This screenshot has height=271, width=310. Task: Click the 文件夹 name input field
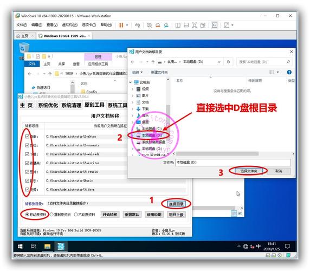[233, 163]
